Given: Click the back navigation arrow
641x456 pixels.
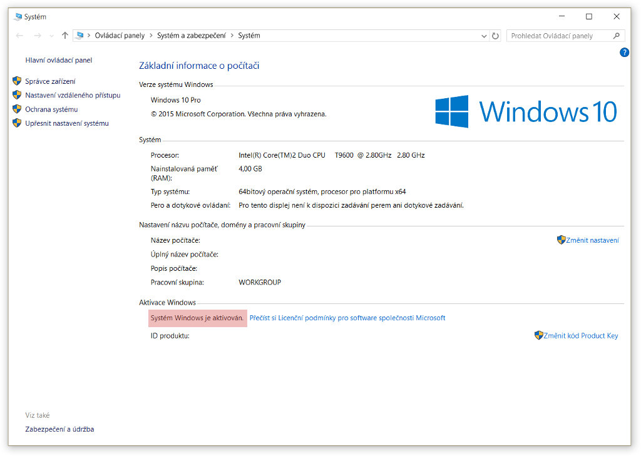Looking at the screenshot, I should coord(19,36).
